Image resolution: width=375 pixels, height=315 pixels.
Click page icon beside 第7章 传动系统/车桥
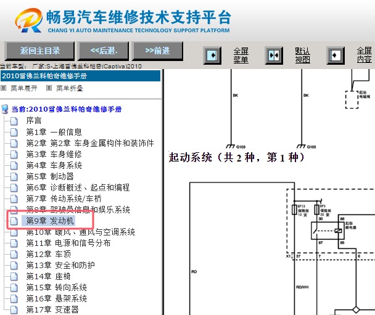14,199
